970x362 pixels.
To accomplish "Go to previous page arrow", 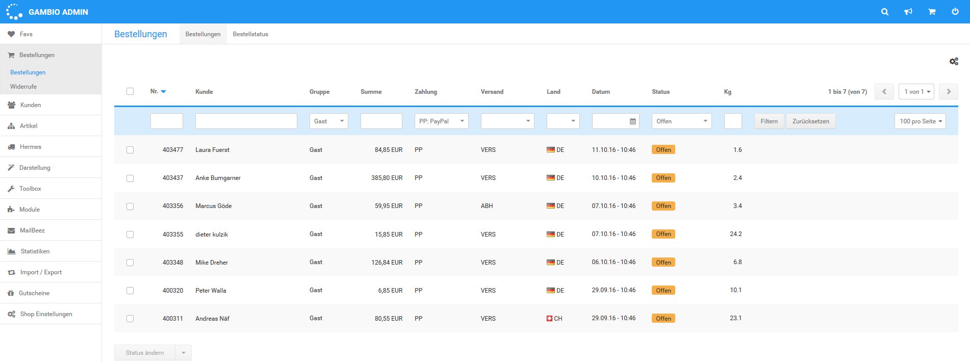I will (884, 92).
